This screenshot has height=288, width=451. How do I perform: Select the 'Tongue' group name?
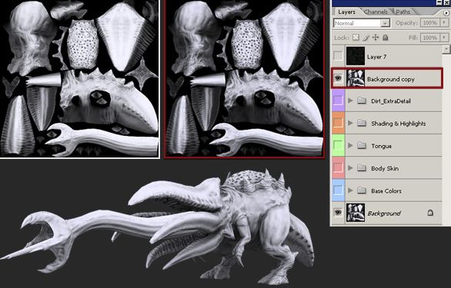coord(382,146)
